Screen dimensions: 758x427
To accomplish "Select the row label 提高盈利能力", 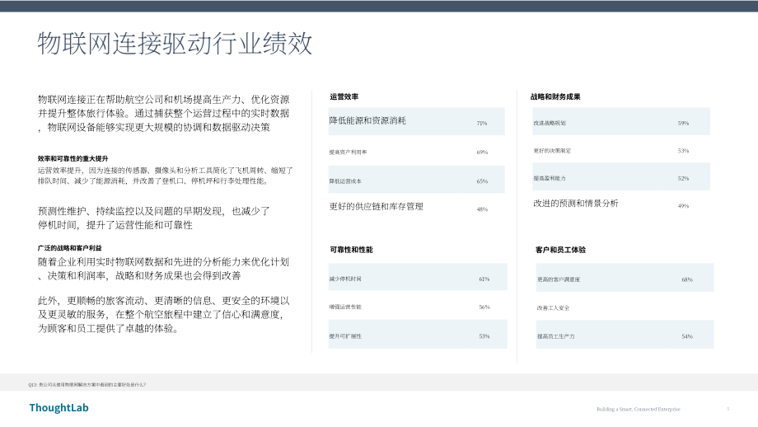I will (x=550, y=178).
